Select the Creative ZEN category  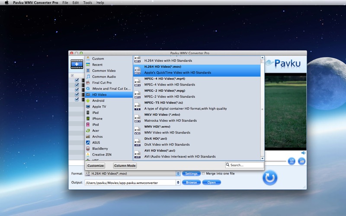click(109, 155)
